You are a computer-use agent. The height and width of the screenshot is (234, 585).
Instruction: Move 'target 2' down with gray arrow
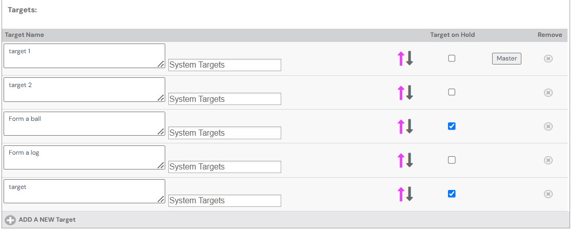point(410,92)
